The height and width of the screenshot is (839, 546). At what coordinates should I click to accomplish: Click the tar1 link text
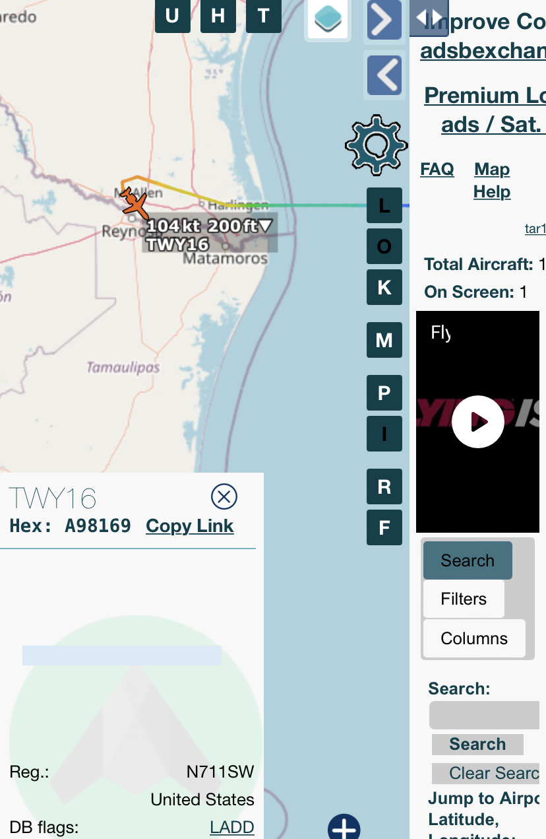(535, 229)
